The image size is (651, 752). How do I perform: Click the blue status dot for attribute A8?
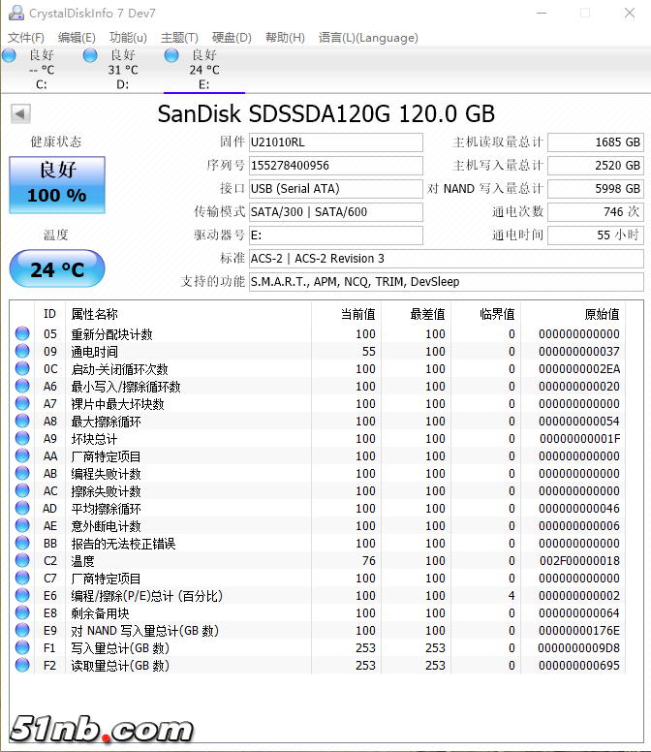(x=22, y=421)
